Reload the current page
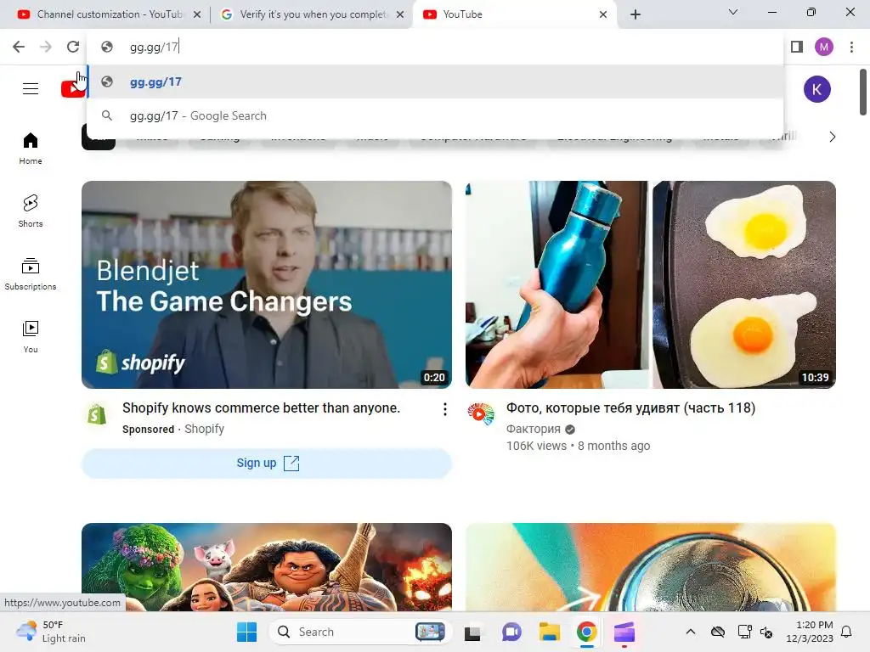This screenshot has width=870, height=652. pyautogui.click(x=73, y=48)
